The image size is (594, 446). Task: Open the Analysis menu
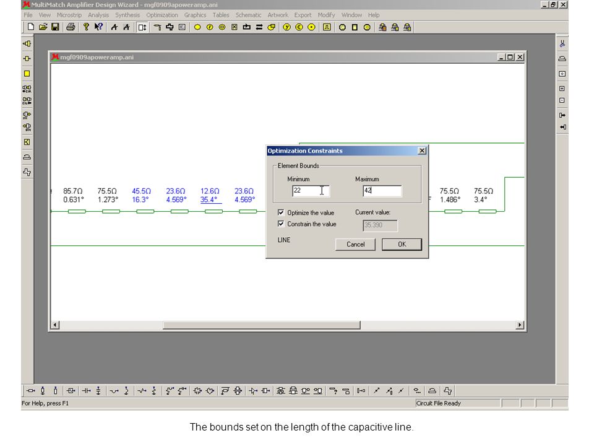click(98, 15)
